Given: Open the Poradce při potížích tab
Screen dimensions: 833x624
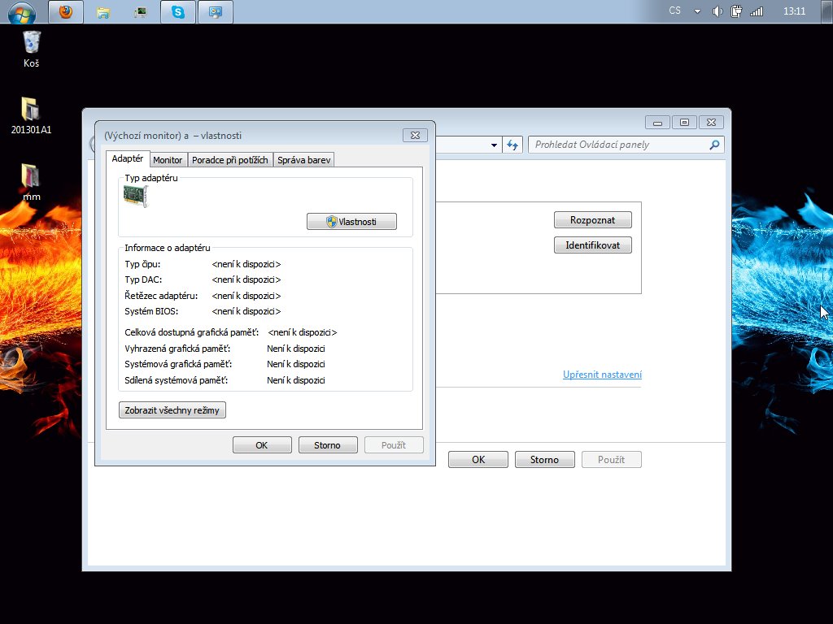Looking at the screenshot, I should [x=229, y=160].
